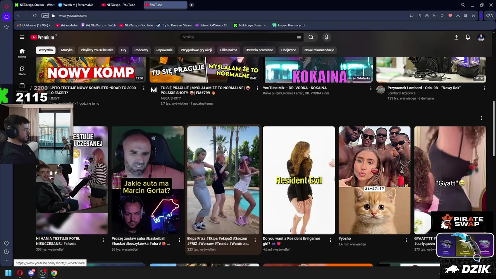The image size is (496, 279).
Task: Take a snapshot with toolbar camera icon
Action: (x=427, y=15)
